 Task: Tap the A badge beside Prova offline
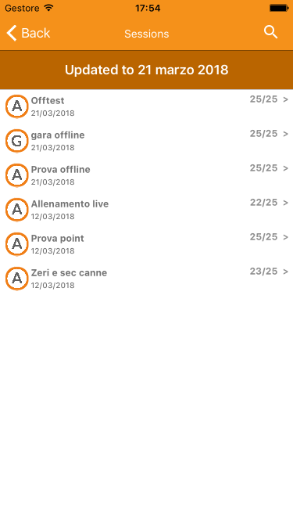tap(17, 175)
